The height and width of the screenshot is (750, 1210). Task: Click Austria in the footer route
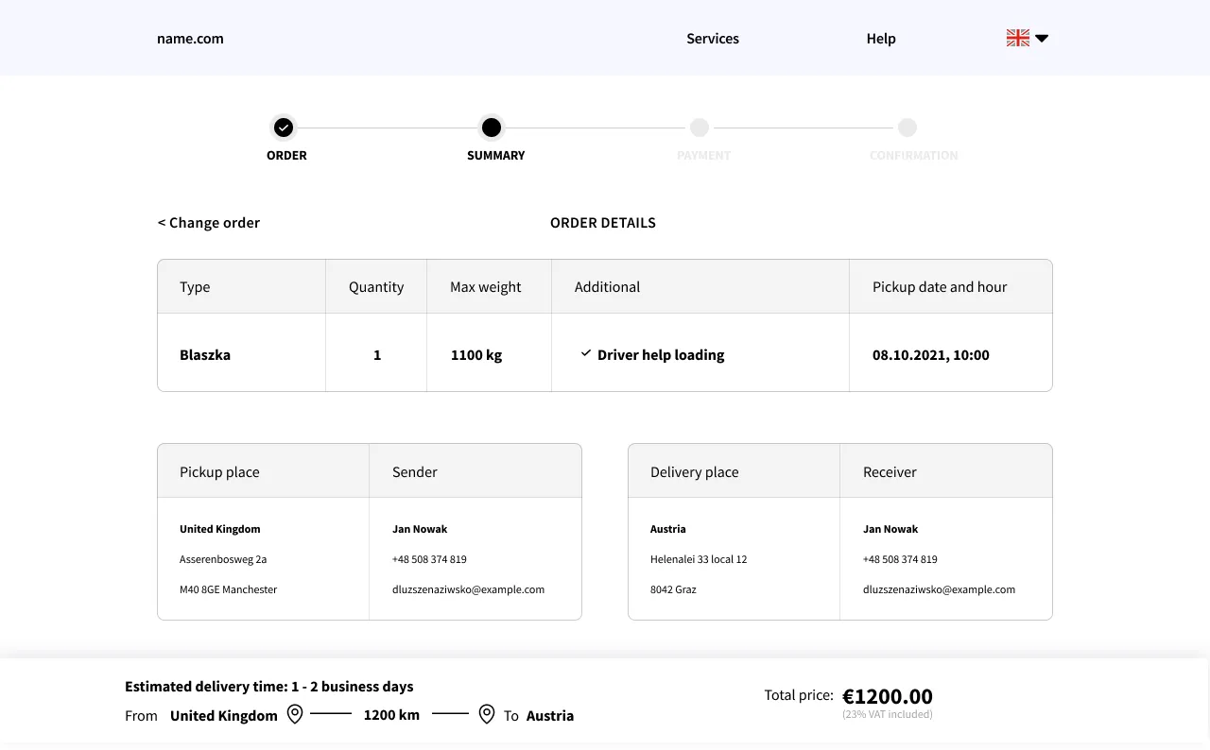click(x=550, y=716)
